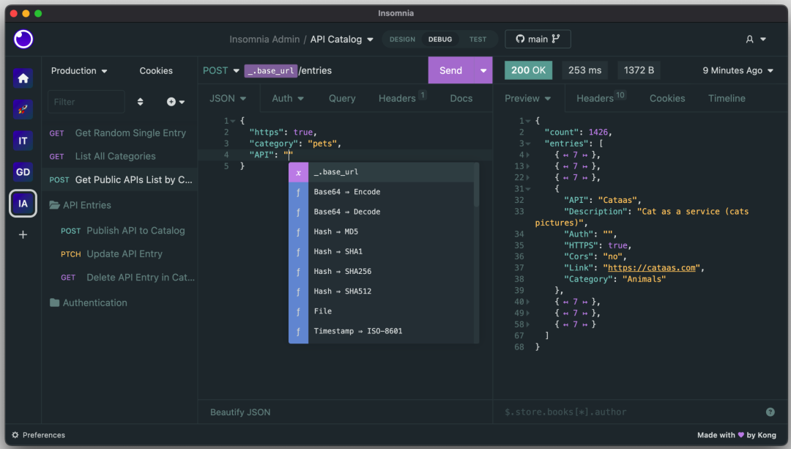Image resolution: width=791 pixels, height=449 pixels.
Task: Click the Insomnia logo icon
Action: [x=23, y=39]
